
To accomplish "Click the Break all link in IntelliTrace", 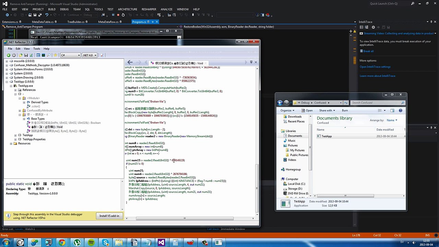I will (368, 51).
